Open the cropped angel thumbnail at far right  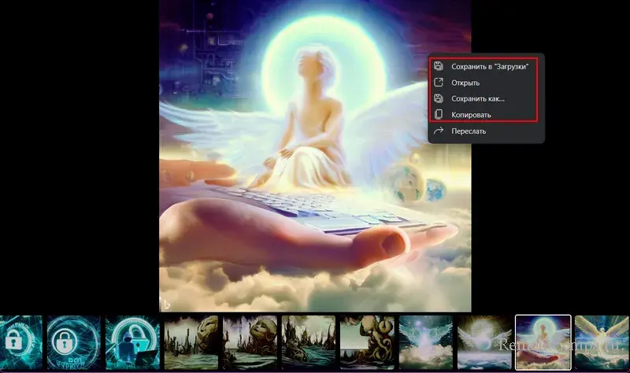(x=602, y=342)
